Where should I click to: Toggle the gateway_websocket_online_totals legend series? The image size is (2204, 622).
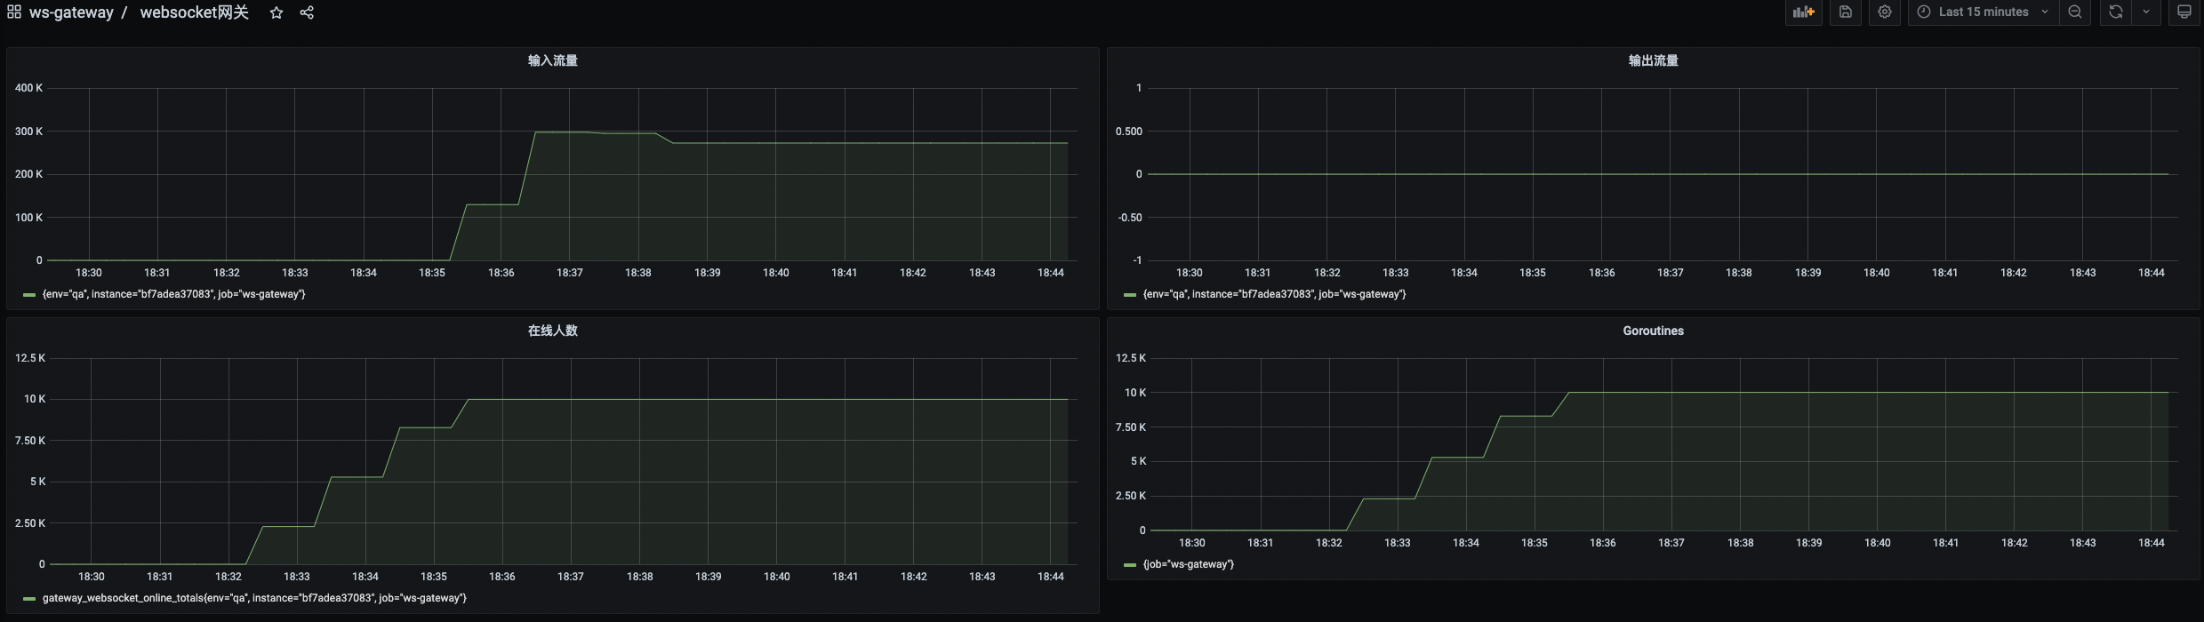[254, 598]
